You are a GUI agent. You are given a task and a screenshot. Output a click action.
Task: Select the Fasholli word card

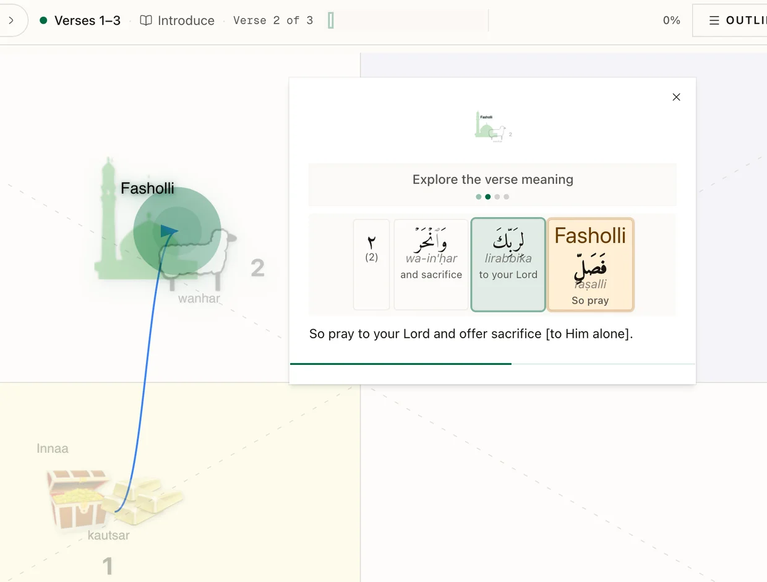point(590,265)
